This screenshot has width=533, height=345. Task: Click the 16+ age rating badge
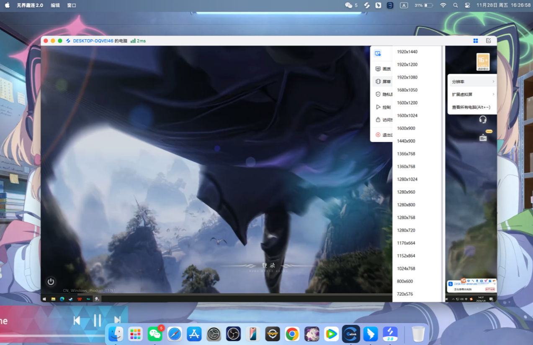click(483, 61)
